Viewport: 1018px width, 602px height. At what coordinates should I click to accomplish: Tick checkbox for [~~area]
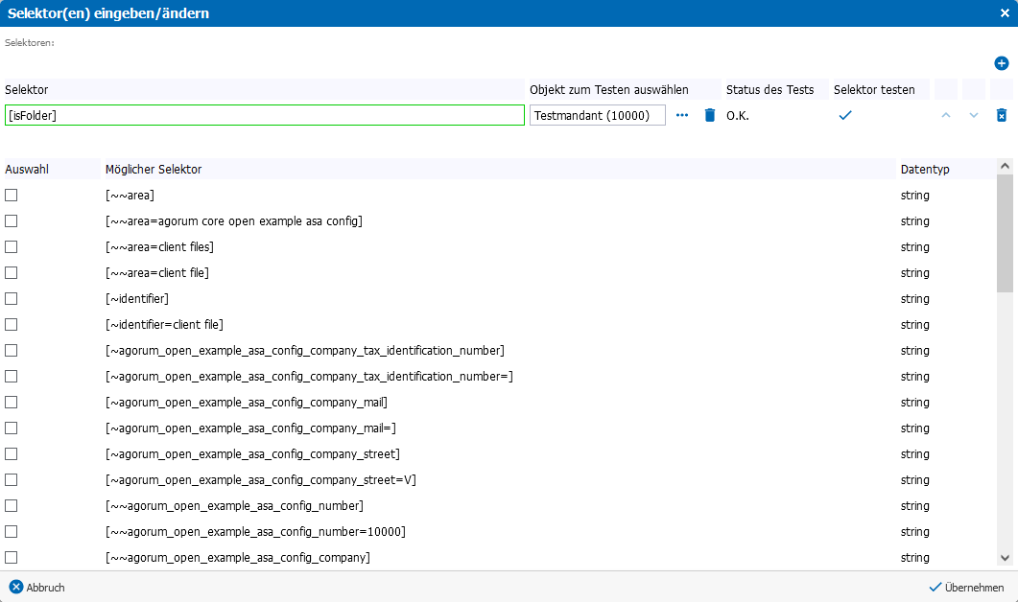tap(12, 196)
